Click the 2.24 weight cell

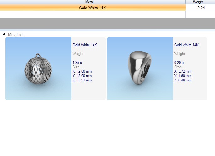201,8
